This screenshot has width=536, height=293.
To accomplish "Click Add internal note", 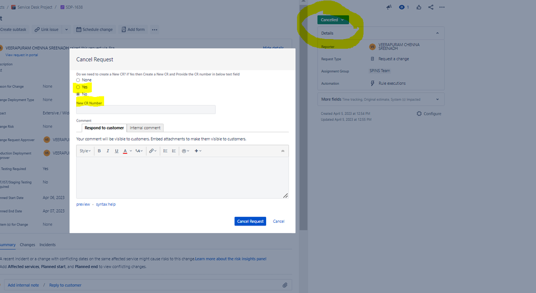I will coord(23,285).
